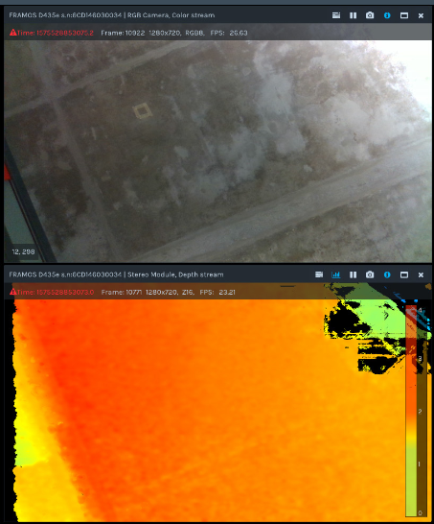Click the yellow square marker in color image

(143, 111)
